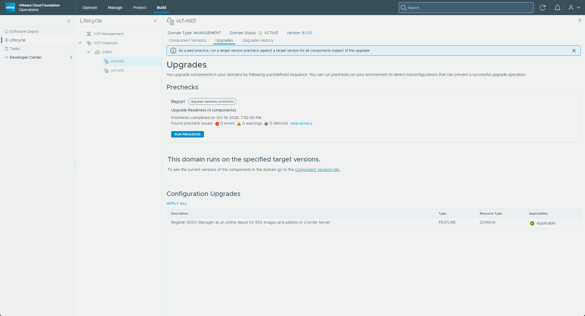This screenshot has width=585, height=316.
Task: Click the Tasks clipboard icon
Action: (x=6, y=49)
